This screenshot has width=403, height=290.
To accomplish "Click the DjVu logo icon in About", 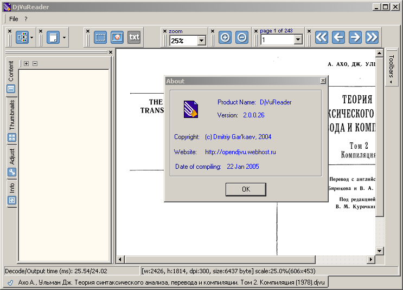I will pyautogui.click(x=191, y=109).
